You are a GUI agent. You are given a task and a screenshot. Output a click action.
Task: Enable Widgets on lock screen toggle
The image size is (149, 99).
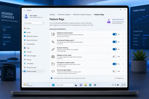point(115,56)
